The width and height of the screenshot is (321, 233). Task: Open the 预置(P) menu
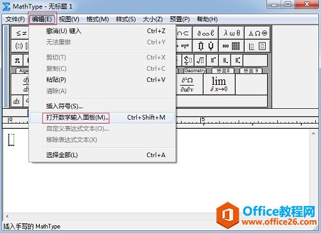click(180, 19)
